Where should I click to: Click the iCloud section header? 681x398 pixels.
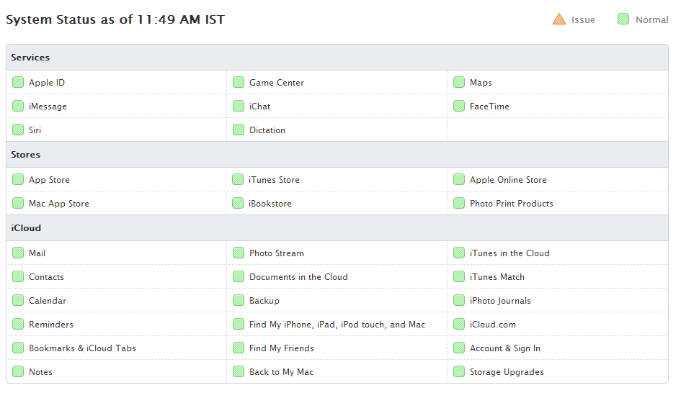[x=26, y=228]
